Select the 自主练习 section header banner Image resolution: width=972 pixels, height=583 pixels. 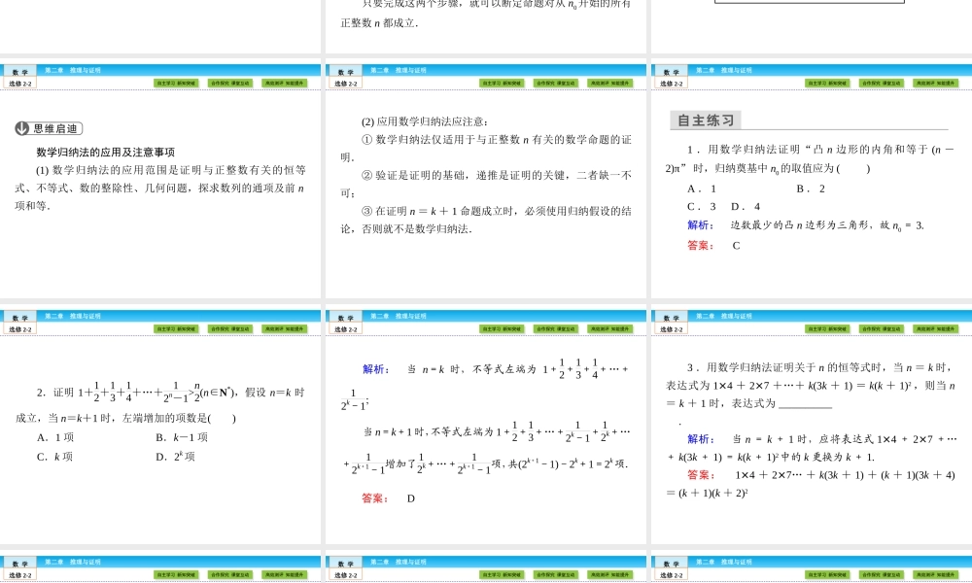coord(708,120)
